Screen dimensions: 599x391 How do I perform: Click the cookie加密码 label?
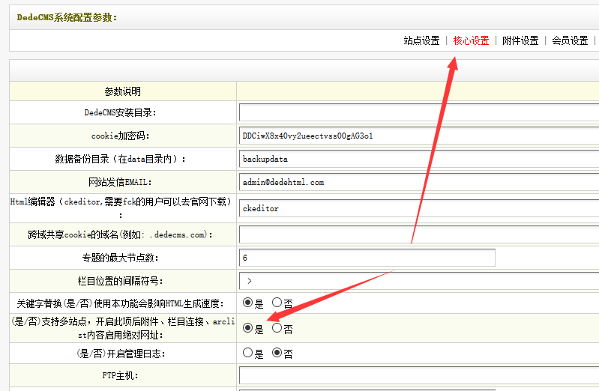[121, 136]
